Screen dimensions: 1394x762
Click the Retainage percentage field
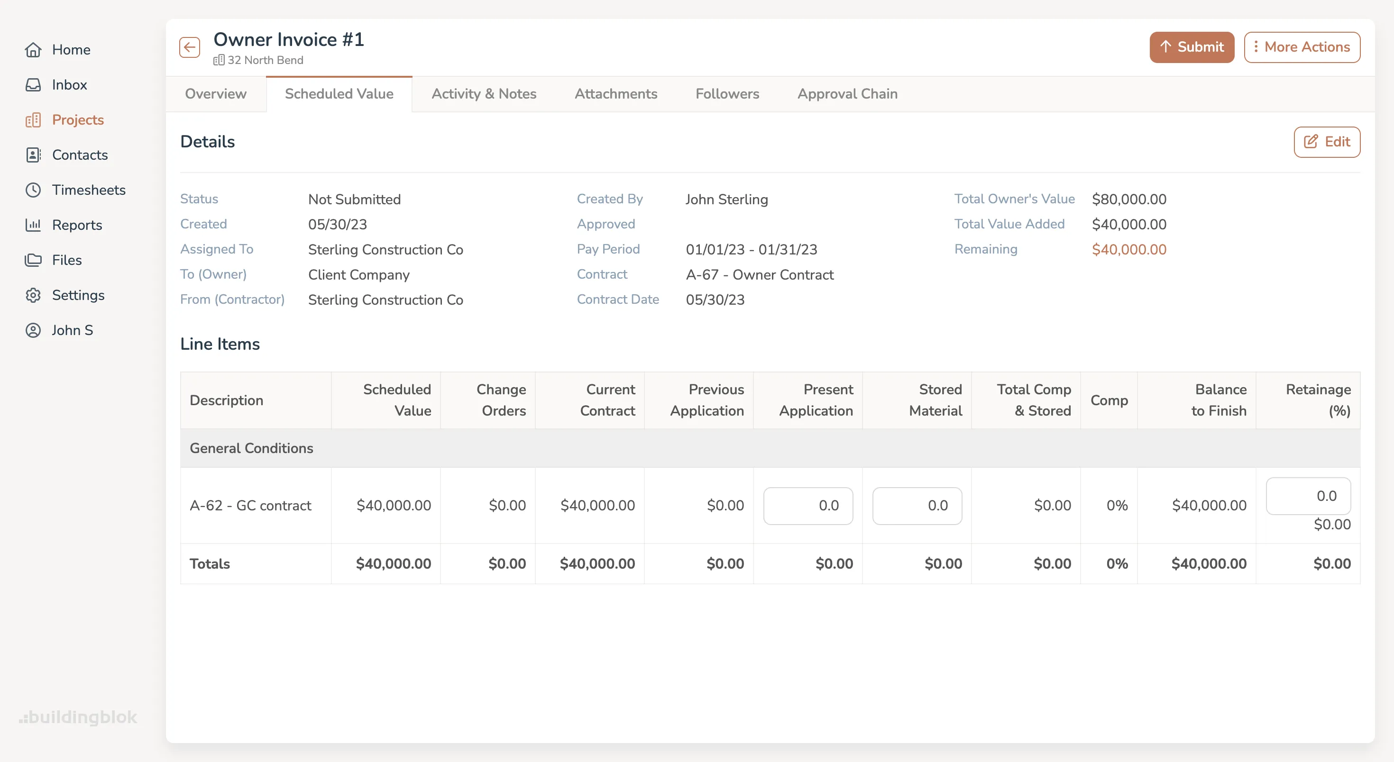pyautogui.click(x=1309, y=496)
